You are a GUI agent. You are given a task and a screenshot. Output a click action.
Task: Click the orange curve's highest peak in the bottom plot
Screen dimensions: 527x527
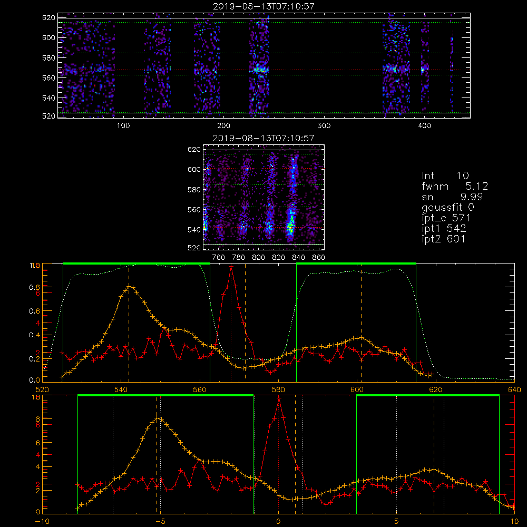coord(157,418)
